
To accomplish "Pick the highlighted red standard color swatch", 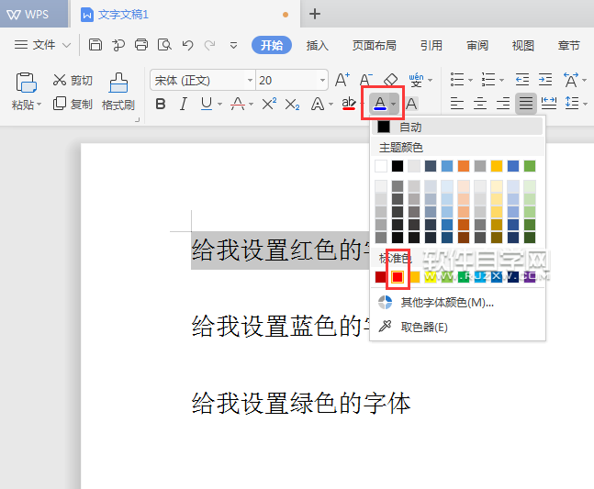I will click(x=398, y=276).
